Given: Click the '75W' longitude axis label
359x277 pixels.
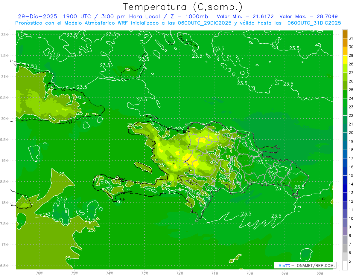Looking at the screenshot, I should coord(74,273).
